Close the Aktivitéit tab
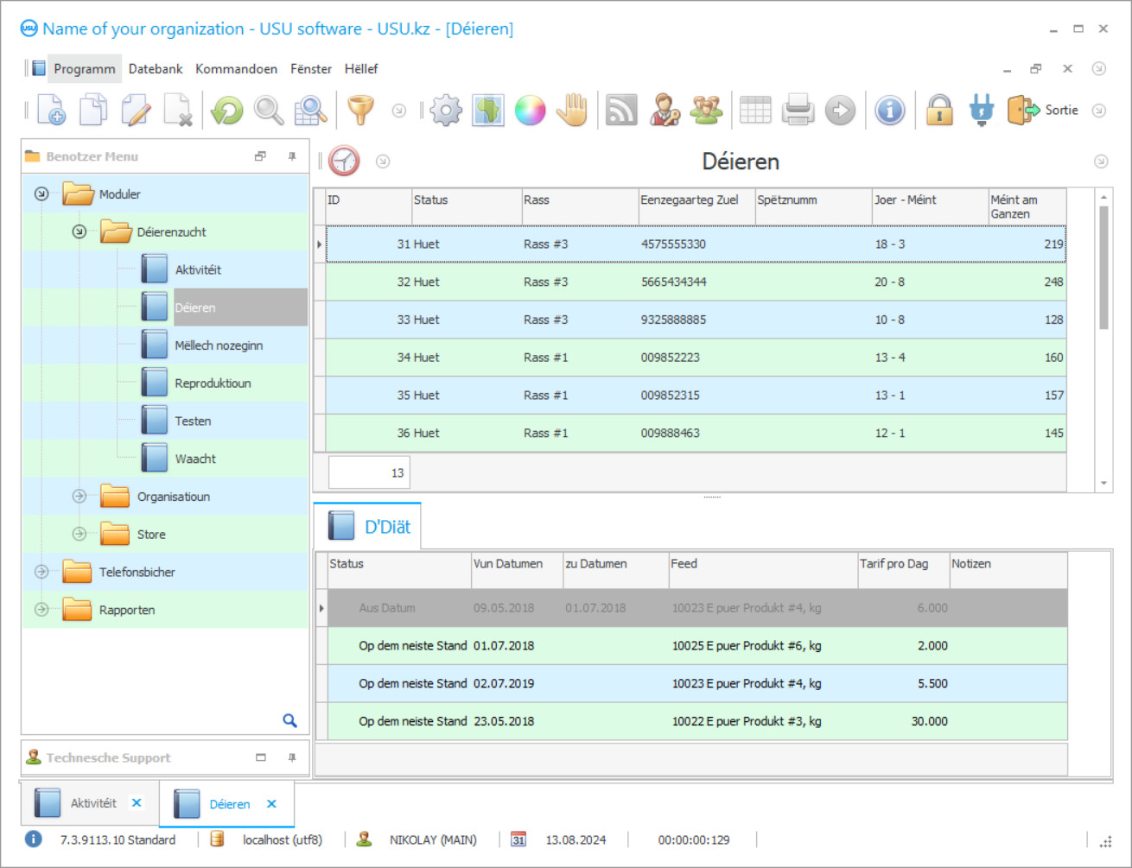Screen dimensions: 1132x868 tap(137, 802)
